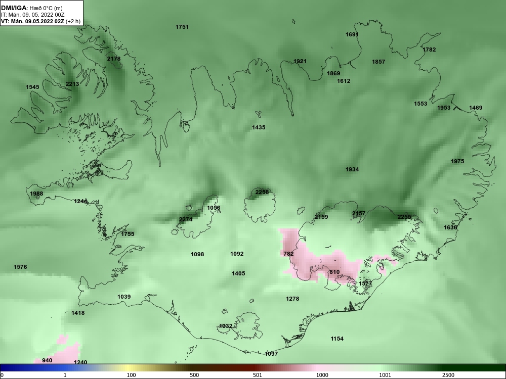The image size is (506, 379).
Task: Click the 2213 Westfjords value
Action: 72,84
